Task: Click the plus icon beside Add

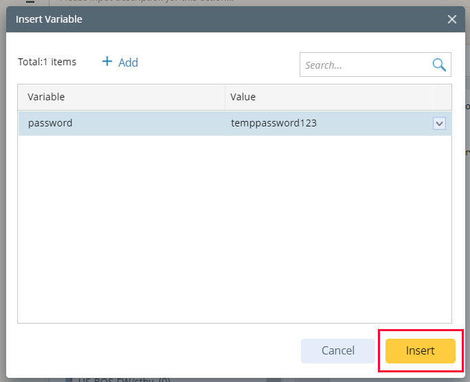Action: point(107,62)
